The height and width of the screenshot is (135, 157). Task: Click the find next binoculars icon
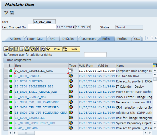tap(43, 49)
